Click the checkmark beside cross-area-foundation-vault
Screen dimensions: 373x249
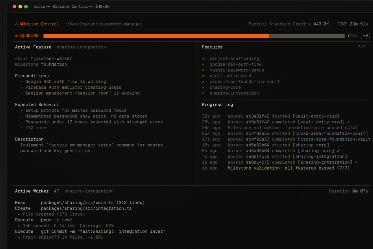pos(203,82)
